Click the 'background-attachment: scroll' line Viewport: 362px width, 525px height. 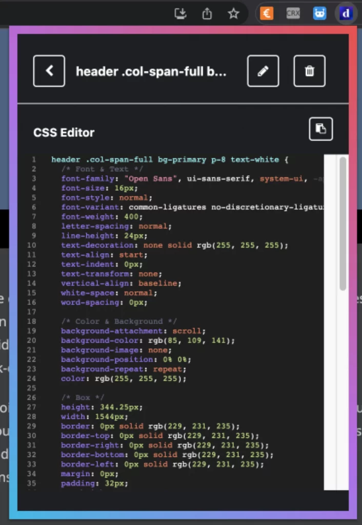coord(133,331)
